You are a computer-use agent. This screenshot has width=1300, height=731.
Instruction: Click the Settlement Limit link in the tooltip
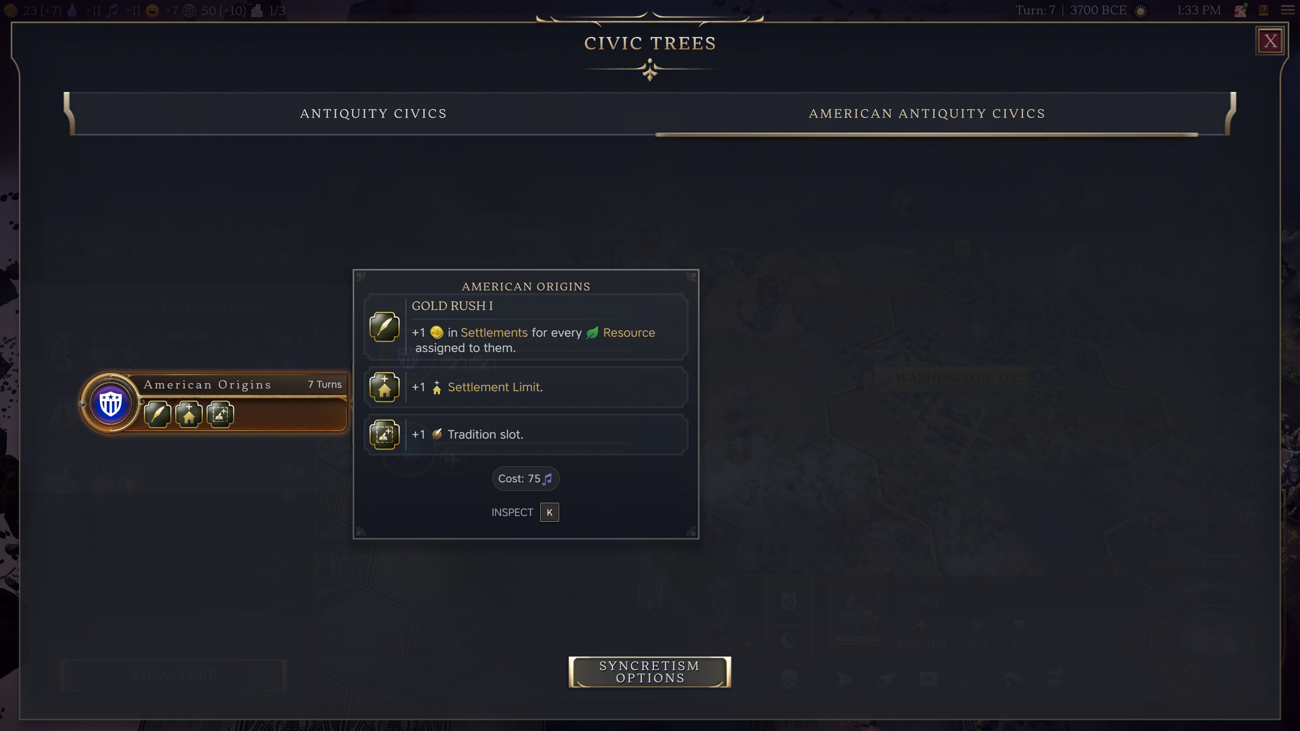point(495,387)
